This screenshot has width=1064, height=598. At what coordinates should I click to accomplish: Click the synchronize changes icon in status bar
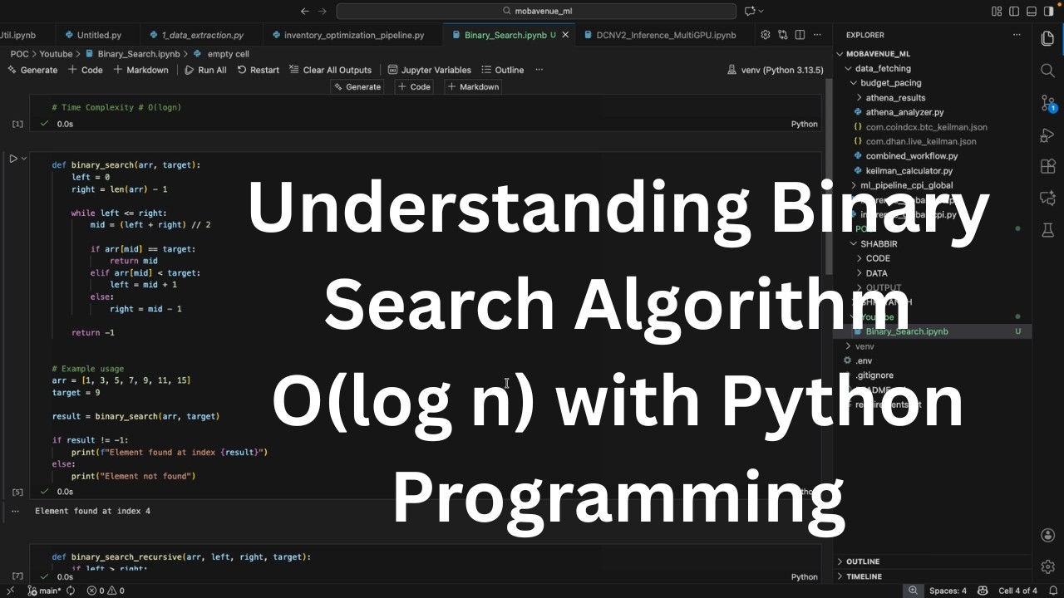pyautogui.click(x=71, y=591)
